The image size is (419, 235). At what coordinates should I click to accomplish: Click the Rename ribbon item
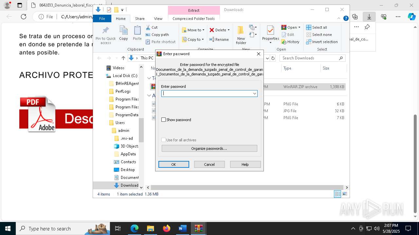coord(219,39)
